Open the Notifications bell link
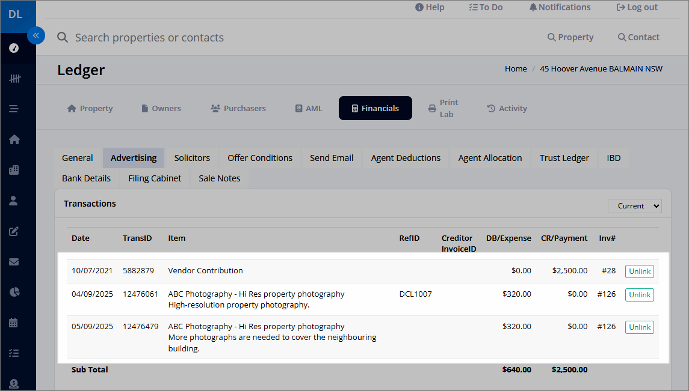The width and height of the screenshot is (689, 391). coord(560,7)
